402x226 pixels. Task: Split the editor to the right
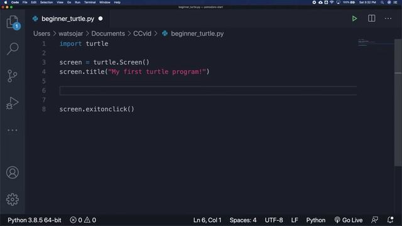371,18
